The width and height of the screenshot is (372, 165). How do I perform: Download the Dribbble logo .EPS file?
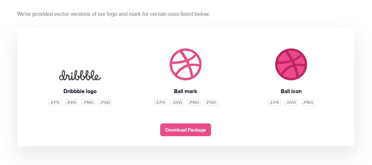pos(55,103)
